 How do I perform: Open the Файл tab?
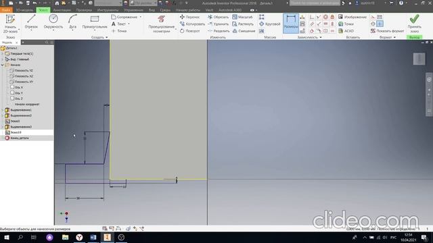tap(6, 10)
